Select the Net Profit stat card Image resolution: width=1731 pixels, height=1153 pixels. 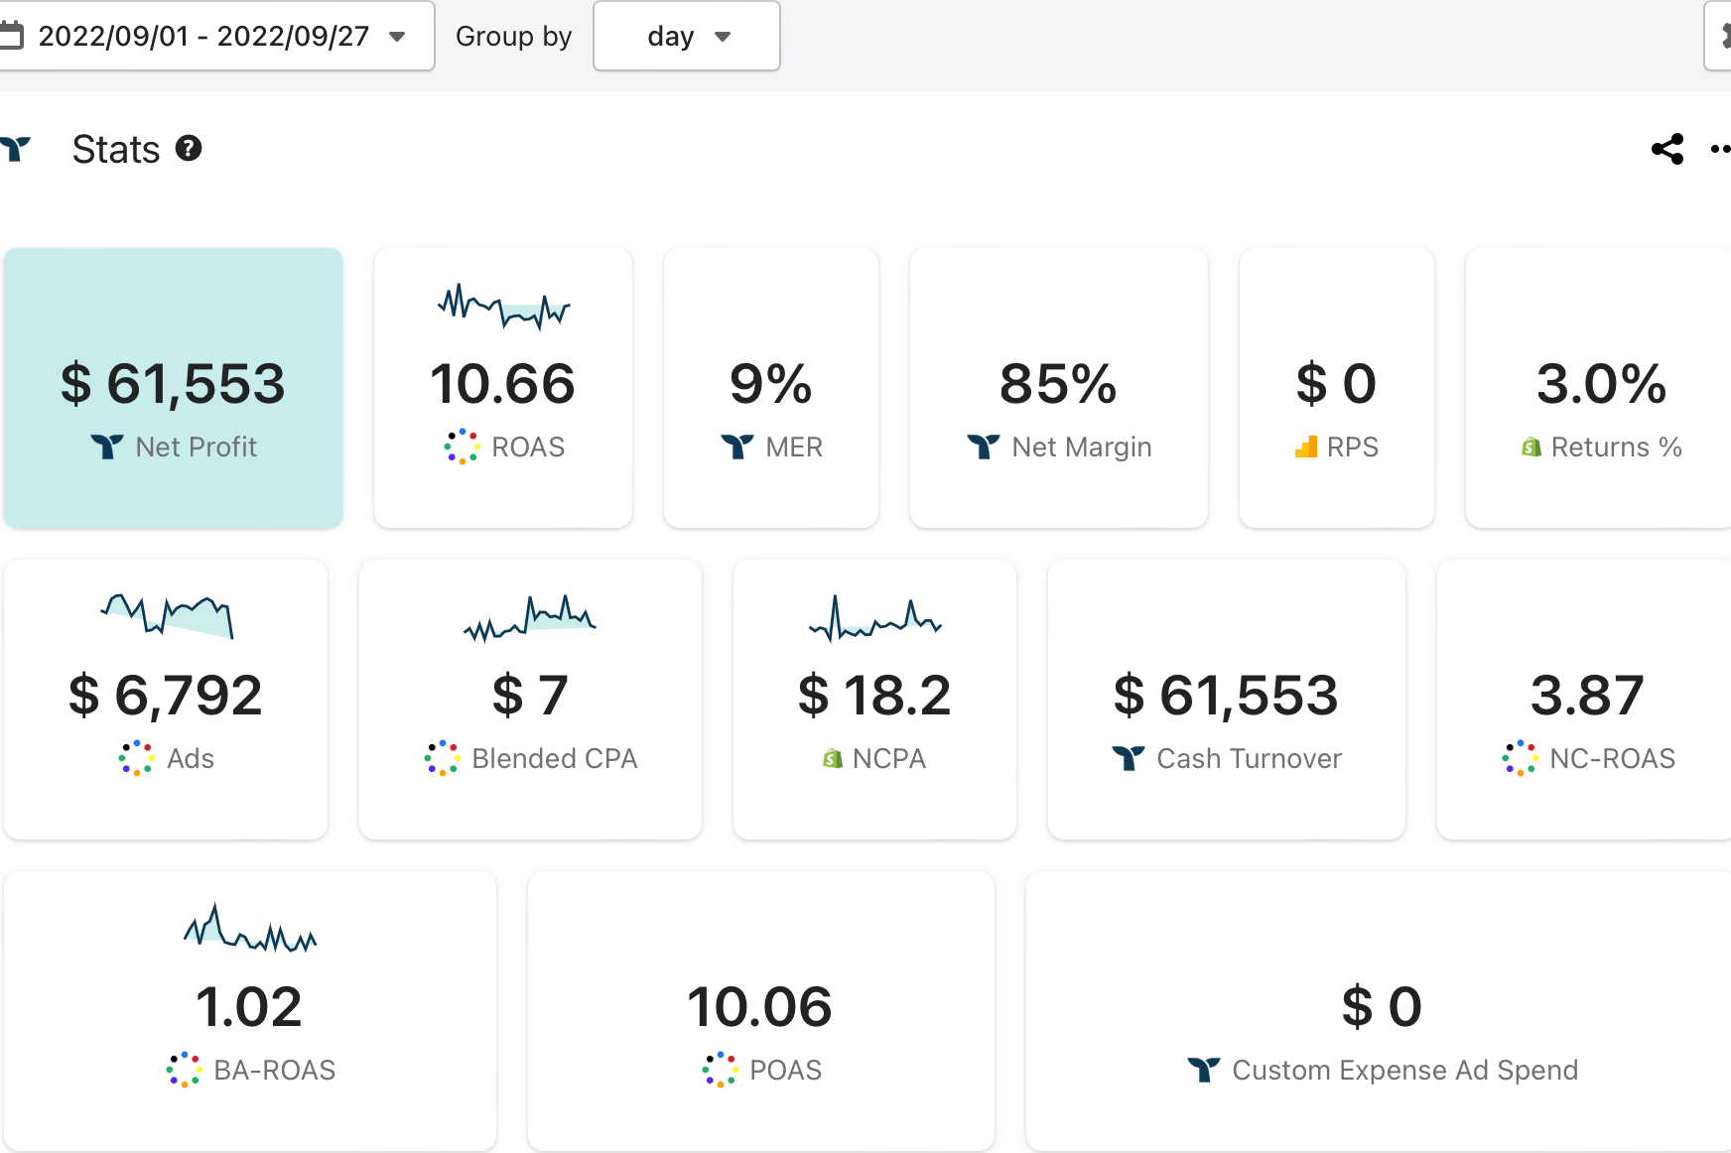coord(174,388)
